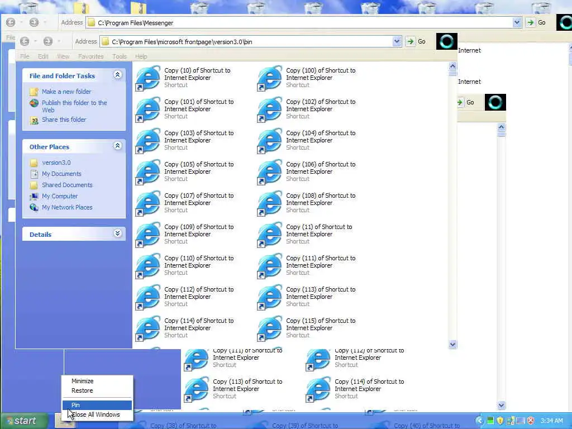Screen dimensions: 572x429
Task: Click Back arrow in the bin window toolbar
Action: [x=25, y=41]
